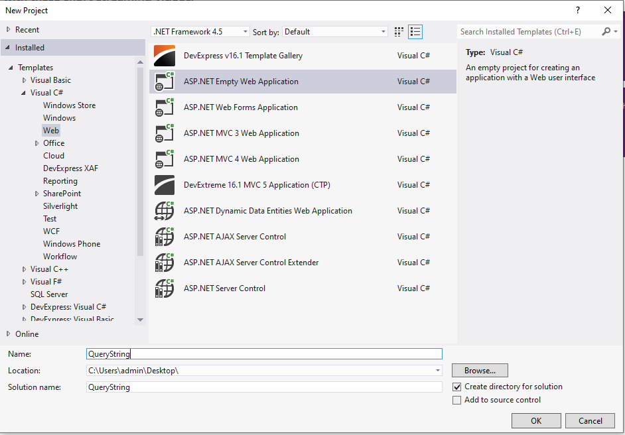This screenshot has height=435, width=625.
Task: Click the OK button
Action: (x=536, y=420)
